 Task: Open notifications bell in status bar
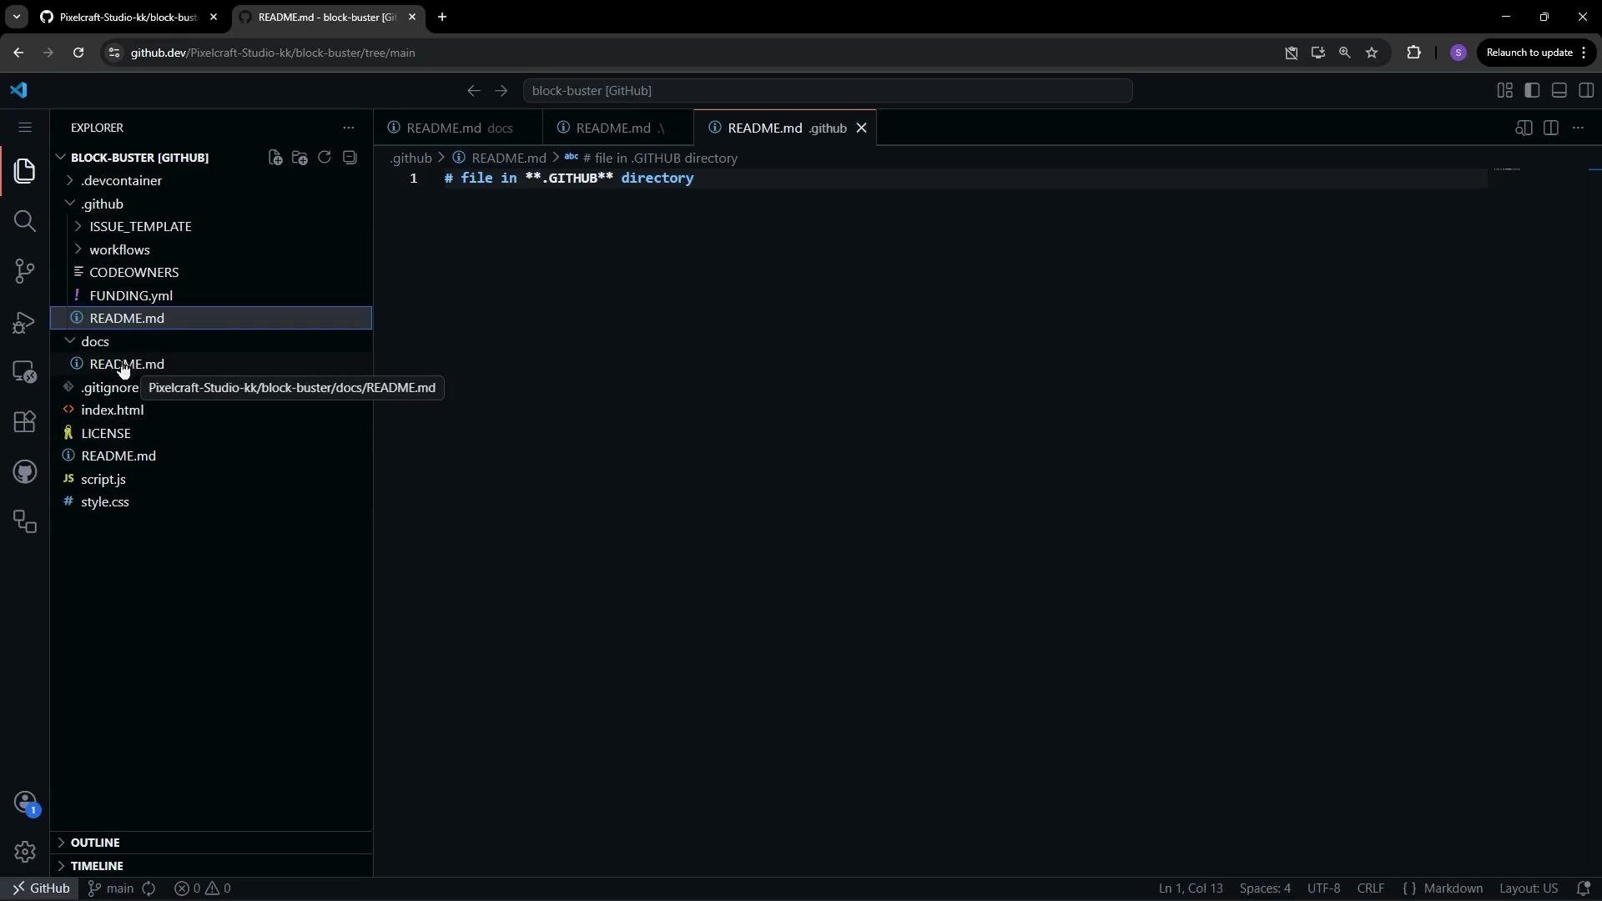(x=1583, y=888)
